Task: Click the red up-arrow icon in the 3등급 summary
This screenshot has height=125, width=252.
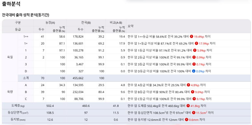Action: (x=194, y=64)
